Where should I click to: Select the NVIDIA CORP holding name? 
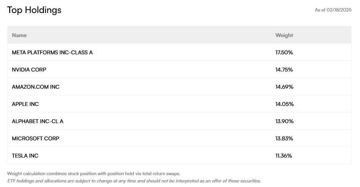point(29,70)
